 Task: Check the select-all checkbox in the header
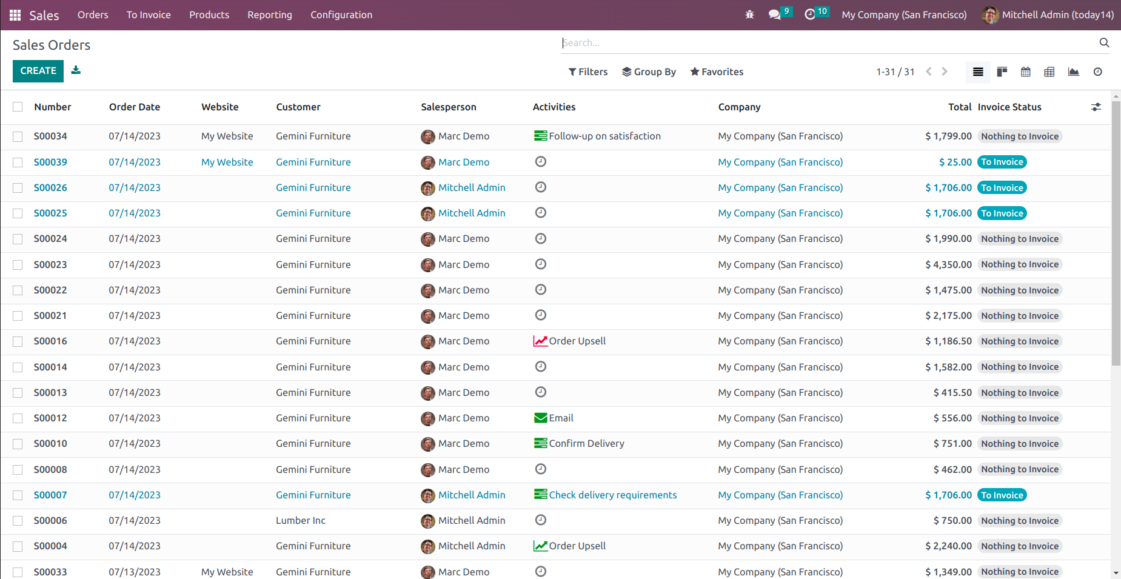pyautogui.click(x=17, y=106)
